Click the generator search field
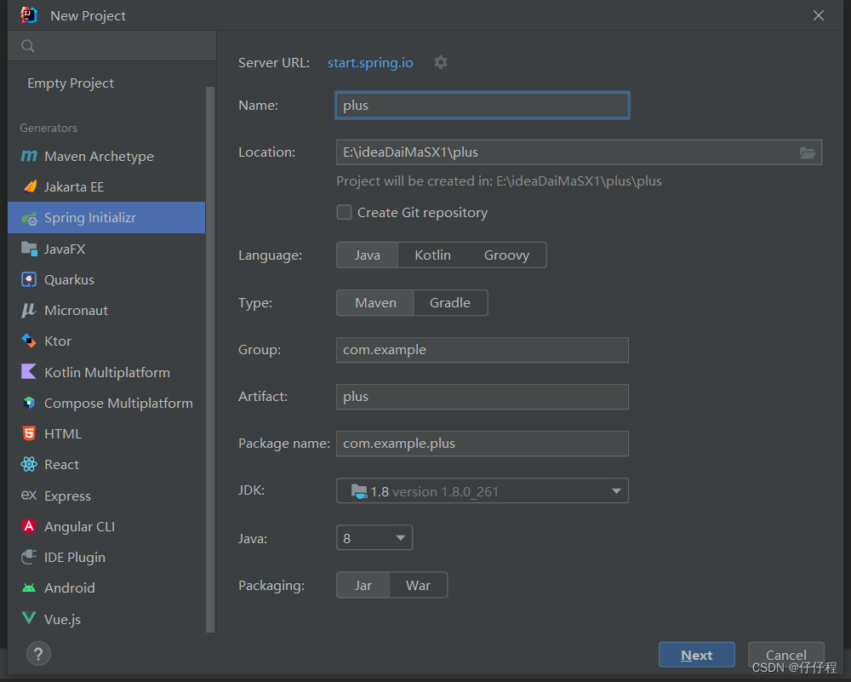This screenshot has height=682, width=851. point(112,46)
